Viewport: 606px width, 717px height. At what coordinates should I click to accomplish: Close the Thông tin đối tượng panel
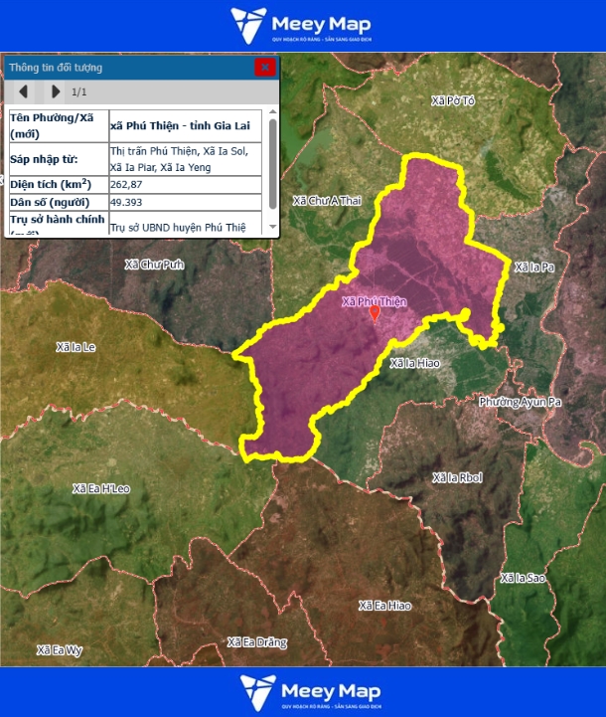point(264,68)
